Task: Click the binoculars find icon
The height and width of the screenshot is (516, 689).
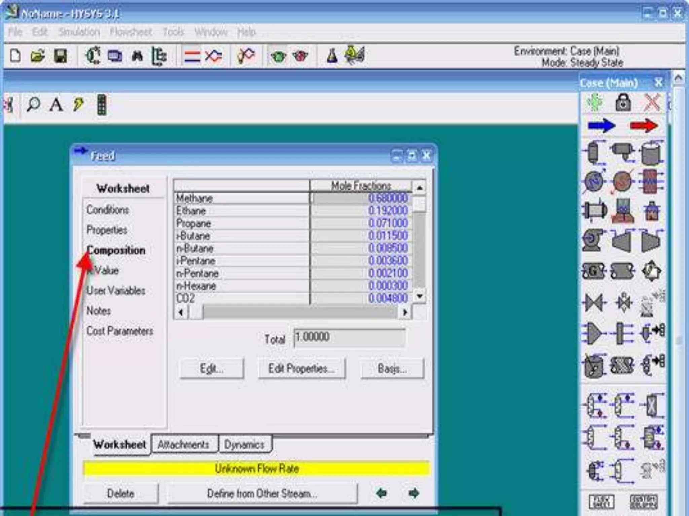Action: 137,56
